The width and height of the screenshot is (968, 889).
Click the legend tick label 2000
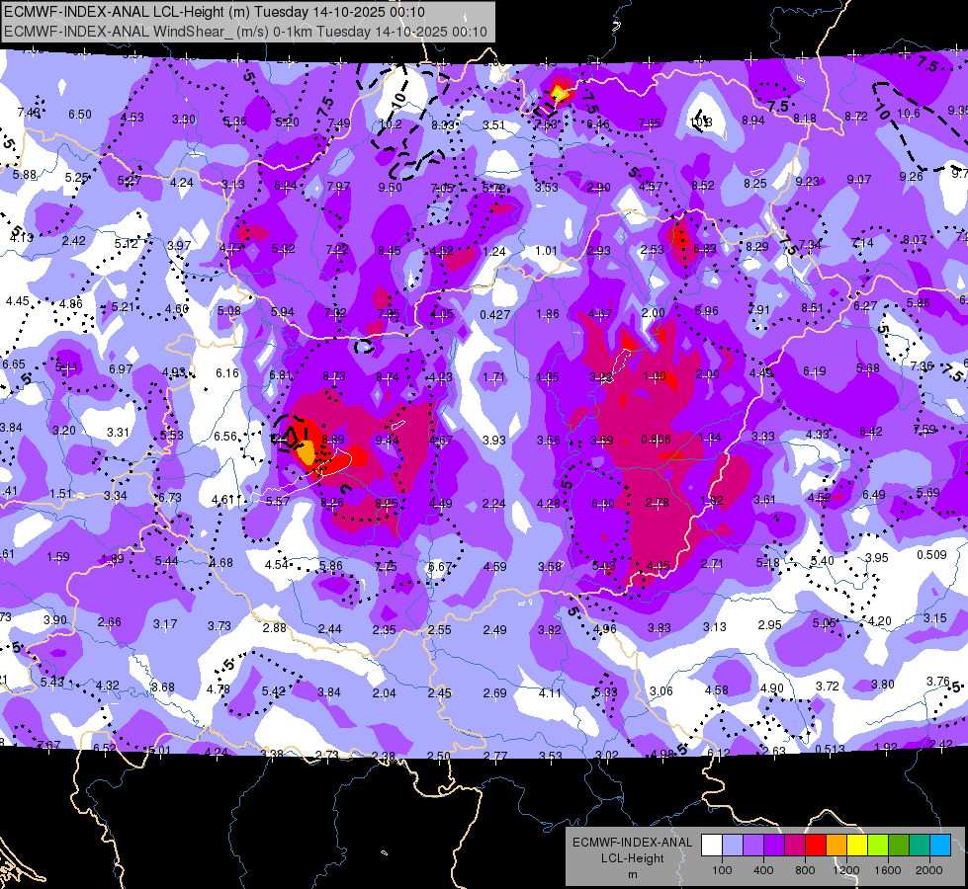click(929, 870)
